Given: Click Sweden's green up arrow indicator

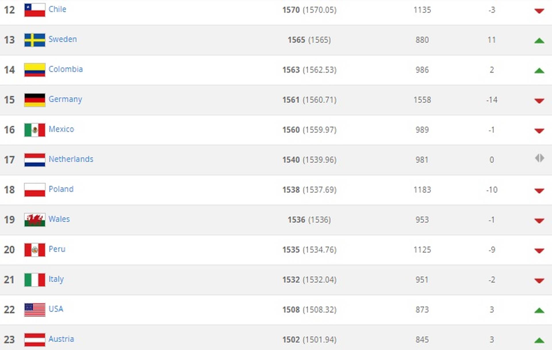Looking at the screenshot, I should click(539, 41).
